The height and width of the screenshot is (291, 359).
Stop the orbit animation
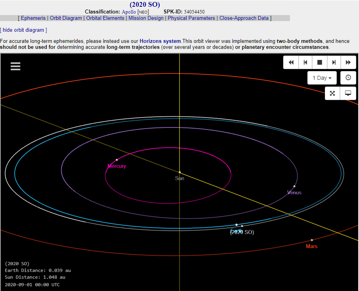pyautogui.click(x=320, y=62)
